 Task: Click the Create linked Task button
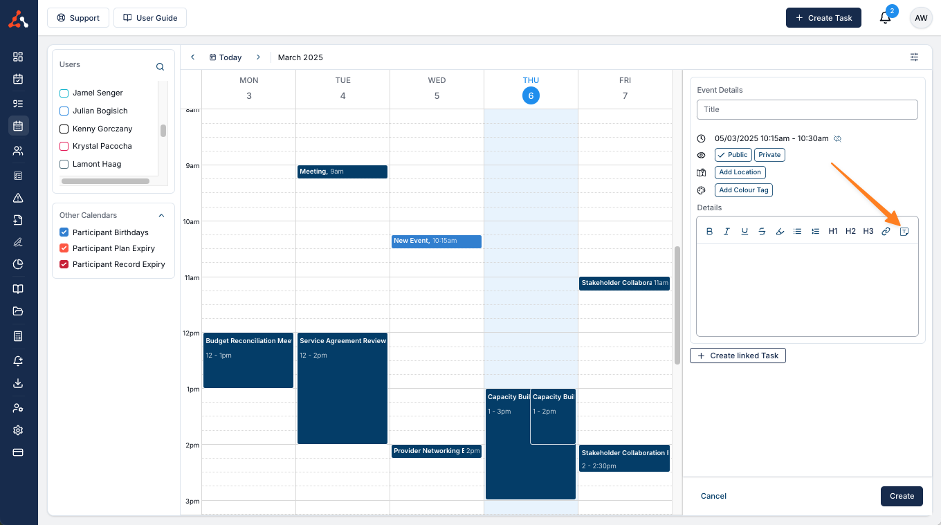click(x=738, y=356)
